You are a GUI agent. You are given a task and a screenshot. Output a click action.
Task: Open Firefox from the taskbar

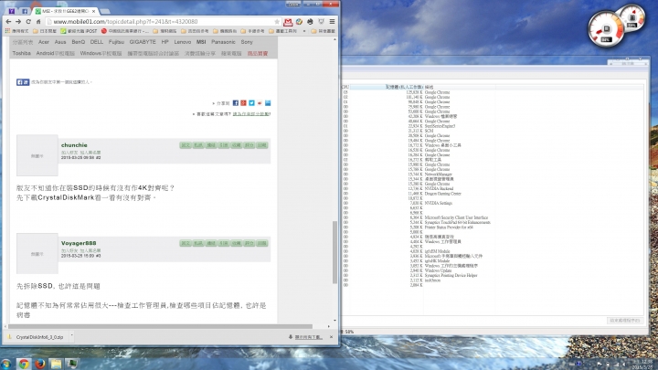click(40, 364)
